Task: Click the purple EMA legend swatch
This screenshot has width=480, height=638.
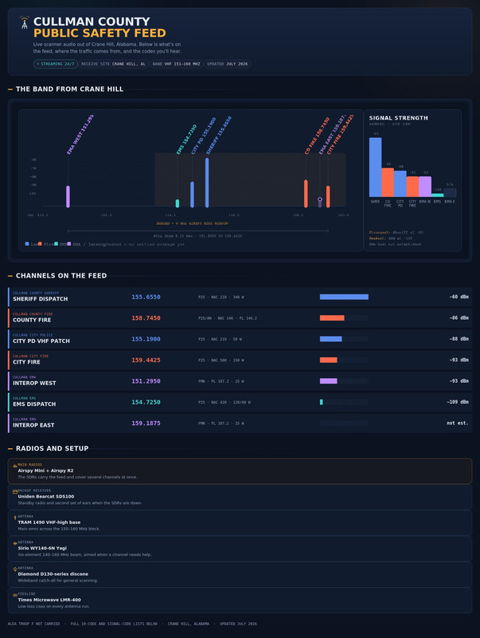Action: [x=69, y=244]
